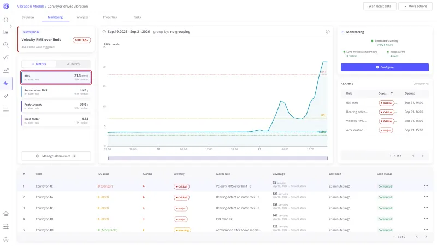Click the Configure button

point(385,67)
